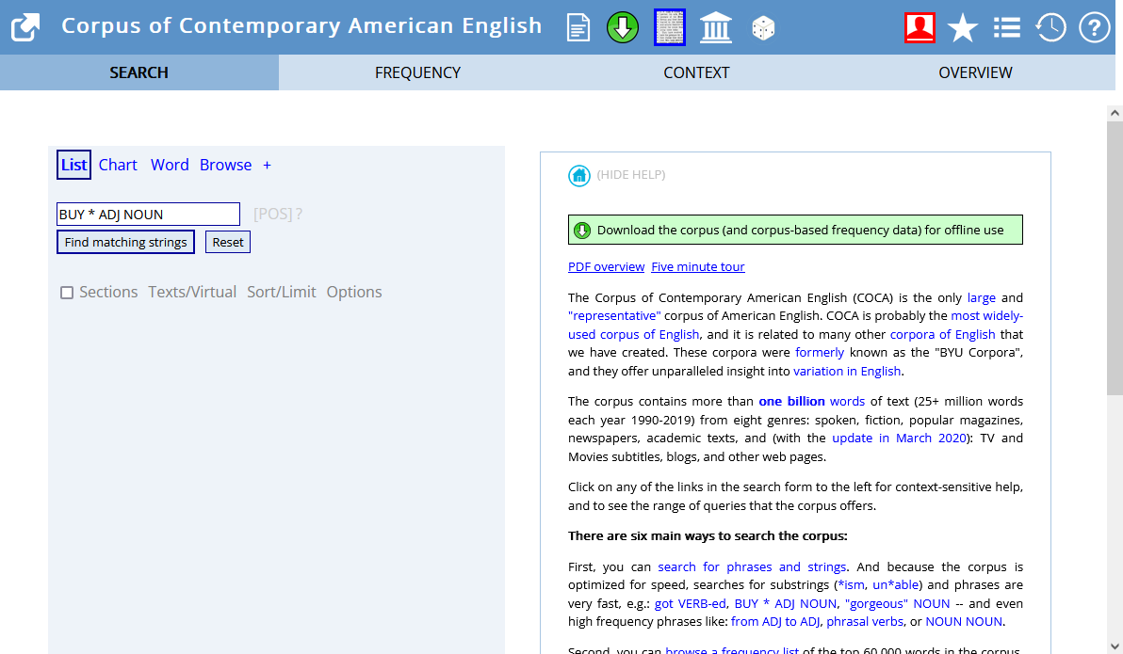Image resolution: width=1123 pixels, height=654 pixels.
Task: Select the List search type
Action: coord(73,165)
